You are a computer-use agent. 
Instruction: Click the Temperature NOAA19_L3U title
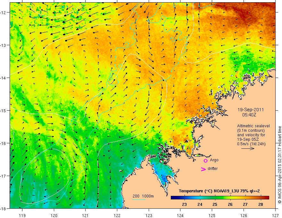click(x=219, y=191)
